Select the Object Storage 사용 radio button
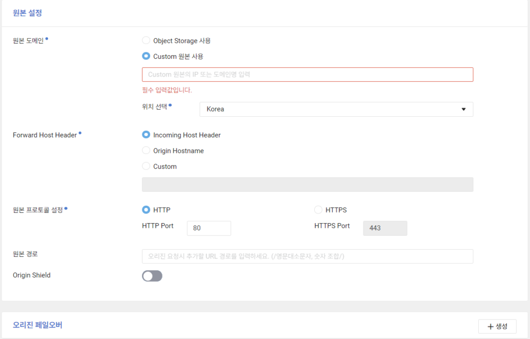 tap(146, 41)
